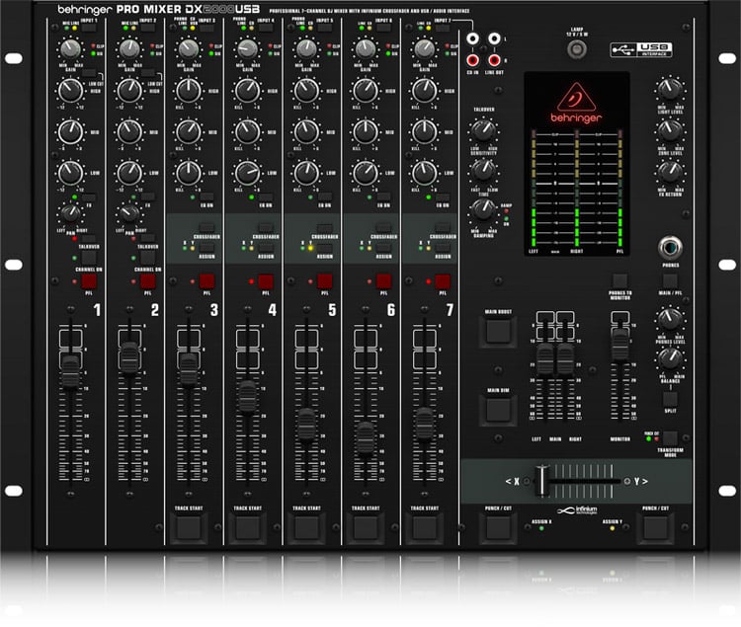Click channel 4 gain knob
The image size is (741, 627).
[x=247, y=48]
